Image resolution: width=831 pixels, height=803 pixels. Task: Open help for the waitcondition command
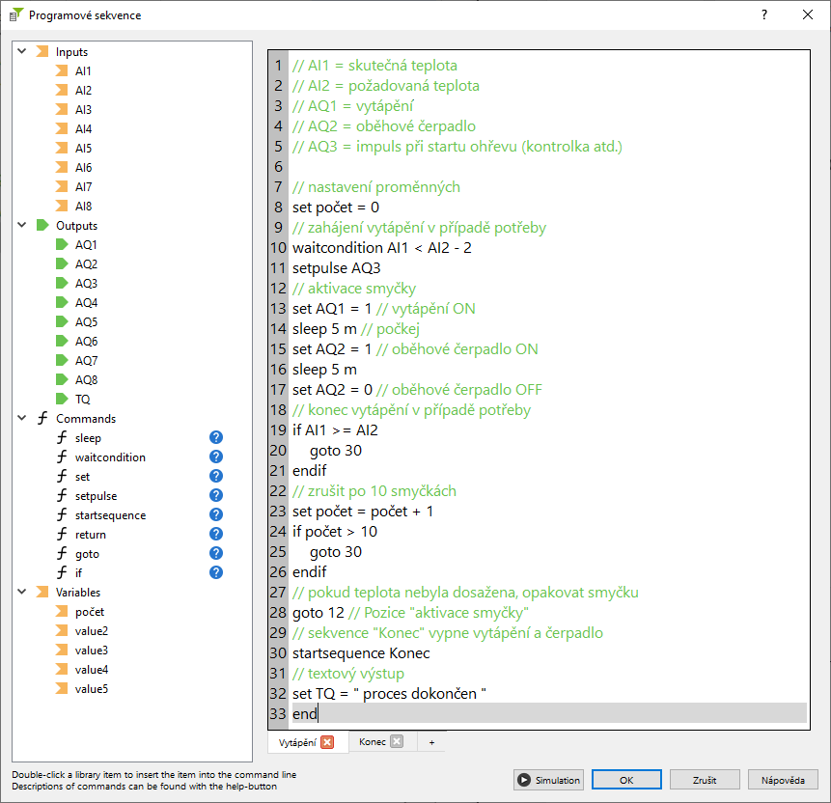[216, 457]
